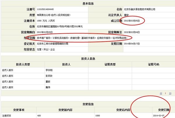This screenshot has height=118, width=175.
Task: Select end date 2032年03月04日
Action: point(132,32)
